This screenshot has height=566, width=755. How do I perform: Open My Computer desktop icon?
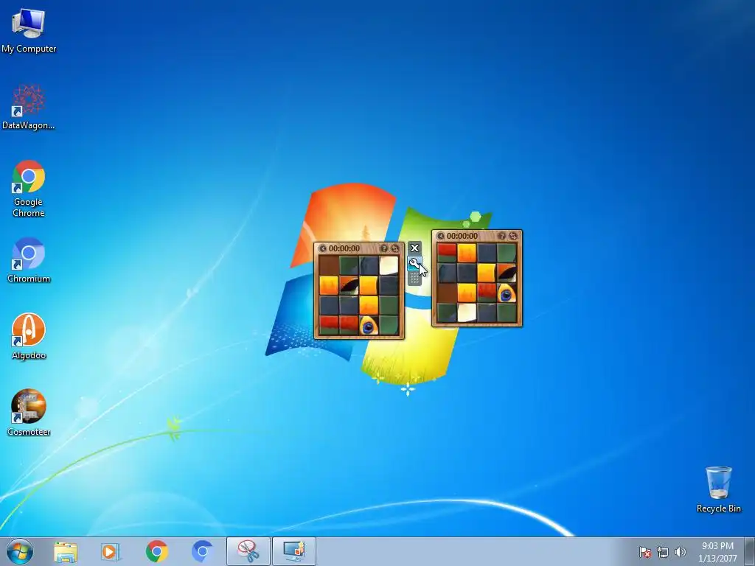pyautogui.click(x=29, y=29)
